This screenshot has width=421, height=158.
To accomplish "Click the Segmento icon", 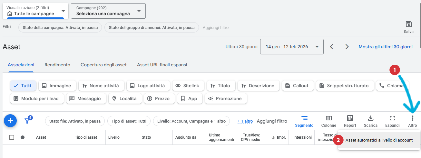I will (x=304, y=118).
